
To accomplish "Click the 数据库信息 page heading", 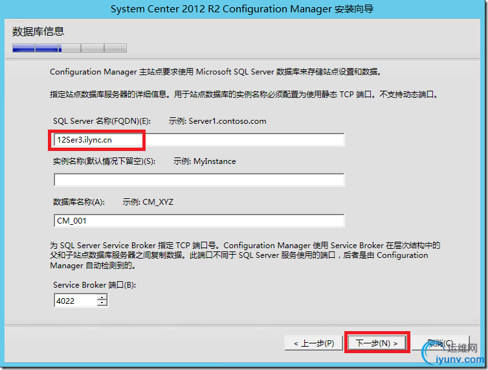I will pyautogui.click(x=38, y=32).
